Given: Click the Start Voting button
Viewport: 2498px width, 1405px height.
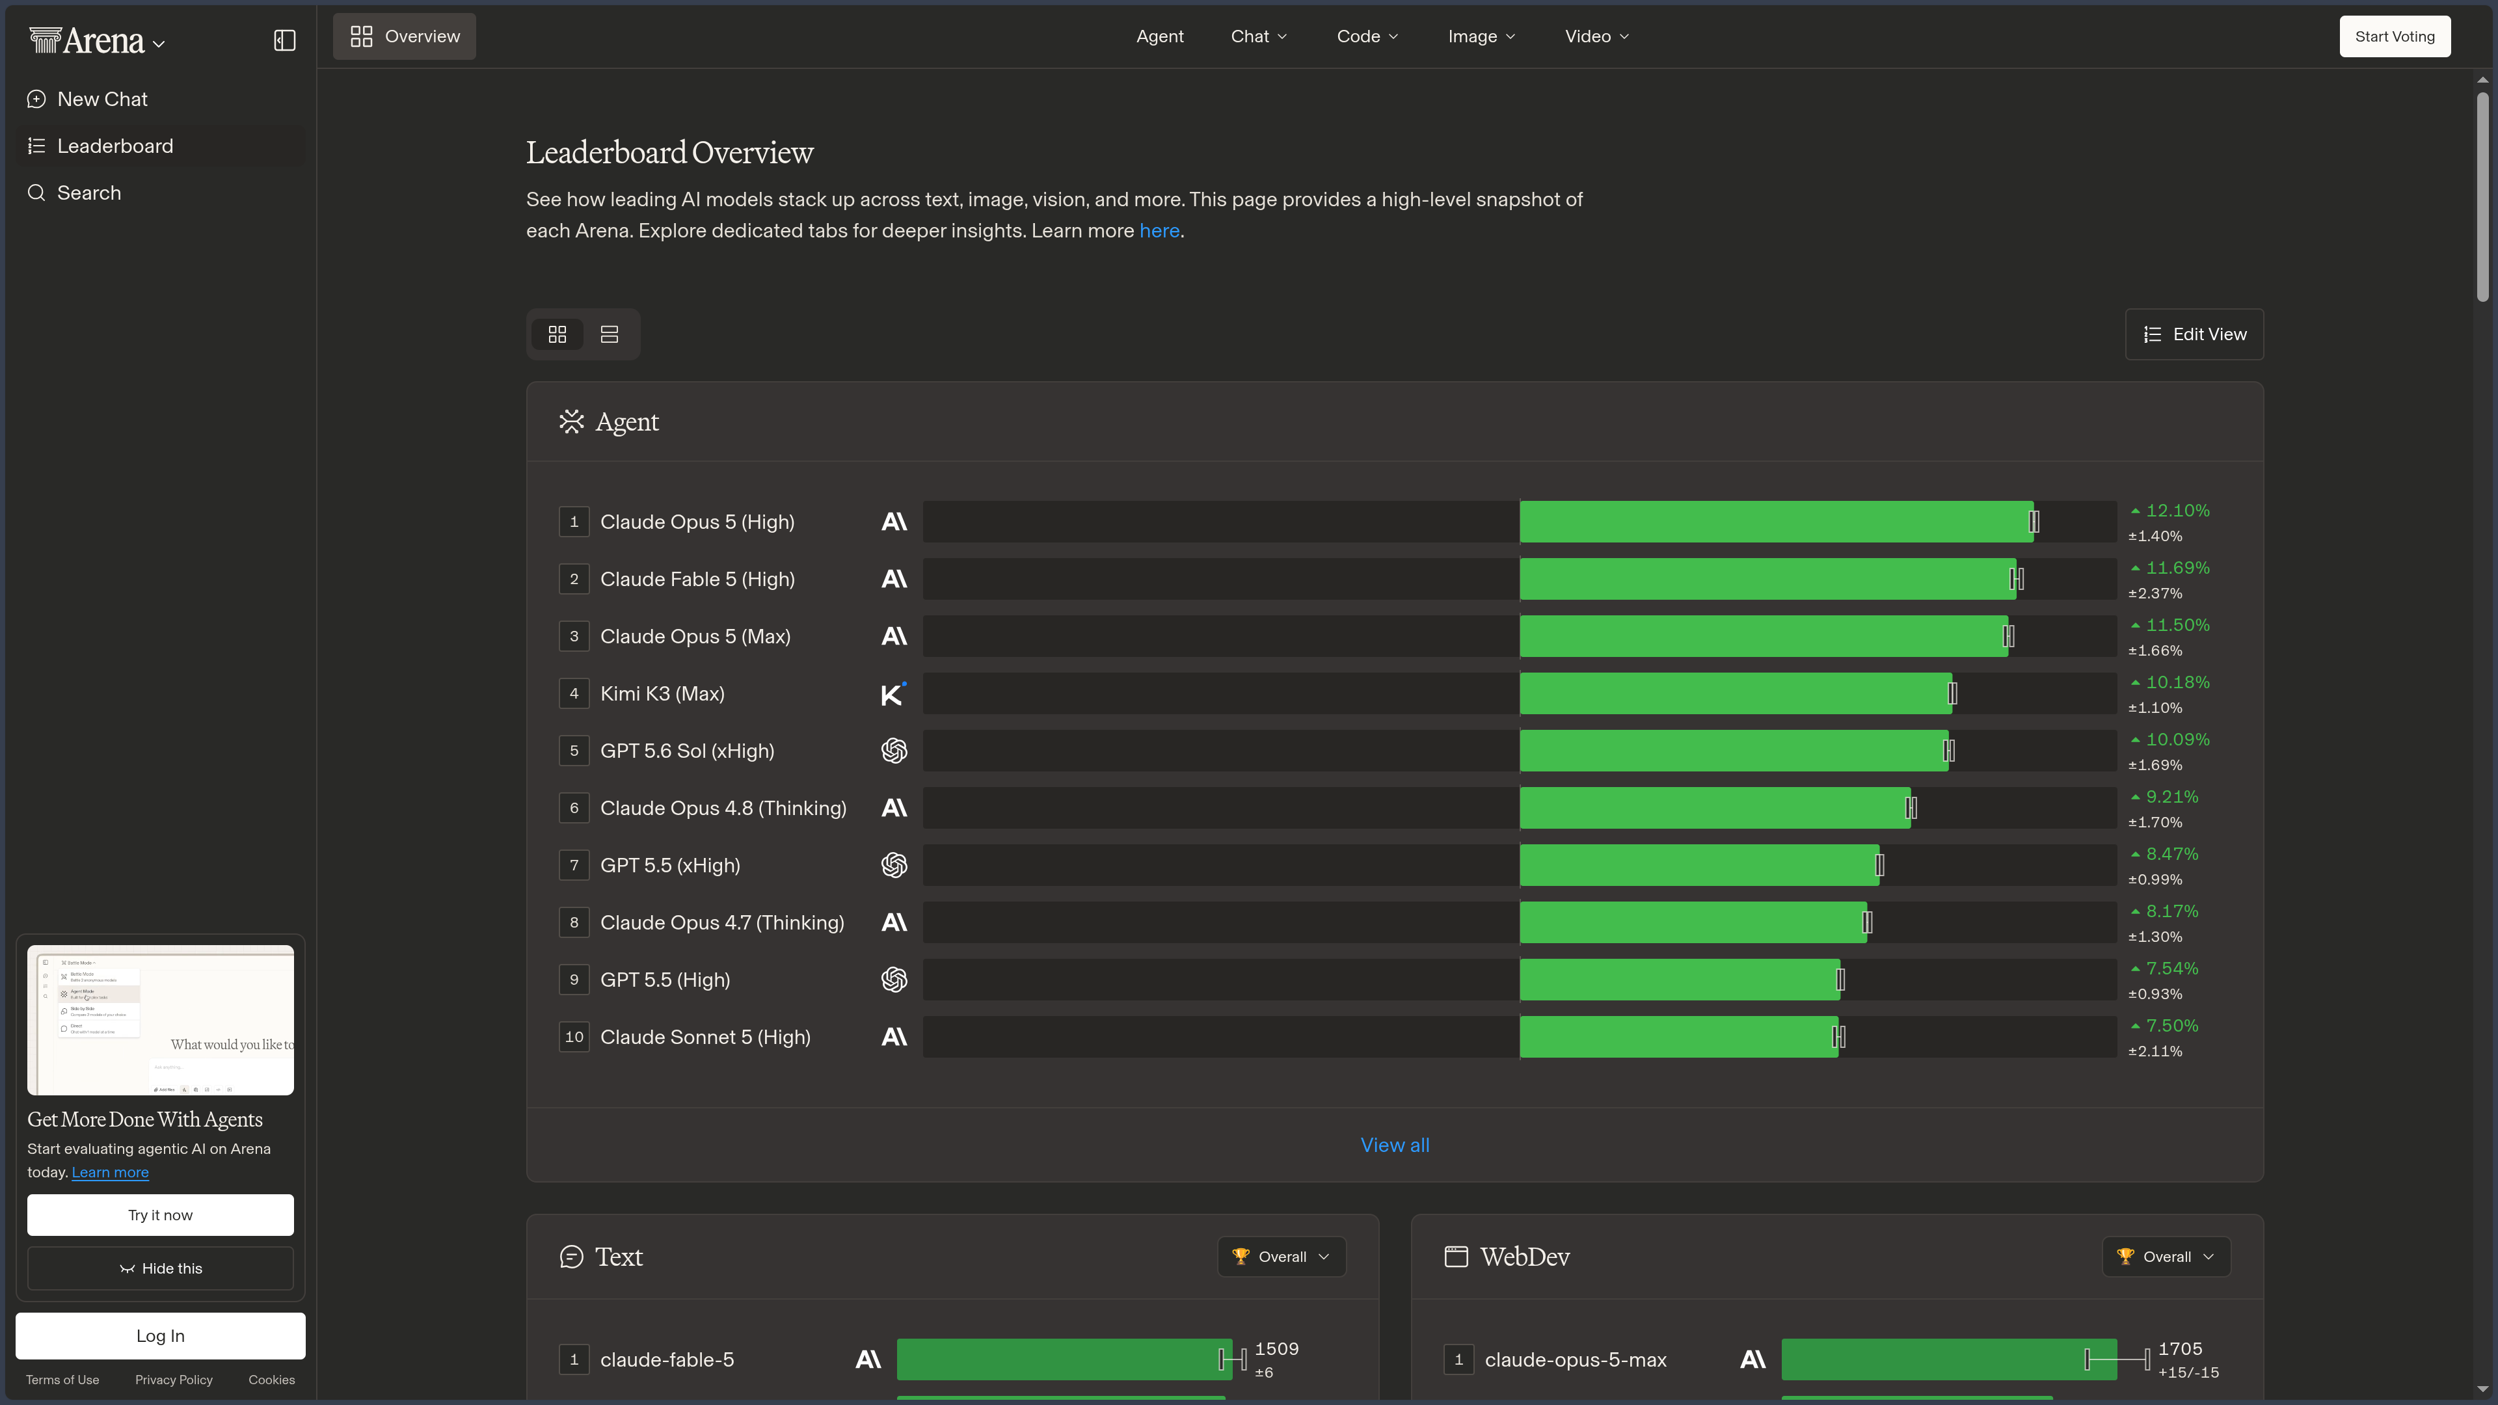Looking at the screenshot, I should click(x=2394, y=36).
